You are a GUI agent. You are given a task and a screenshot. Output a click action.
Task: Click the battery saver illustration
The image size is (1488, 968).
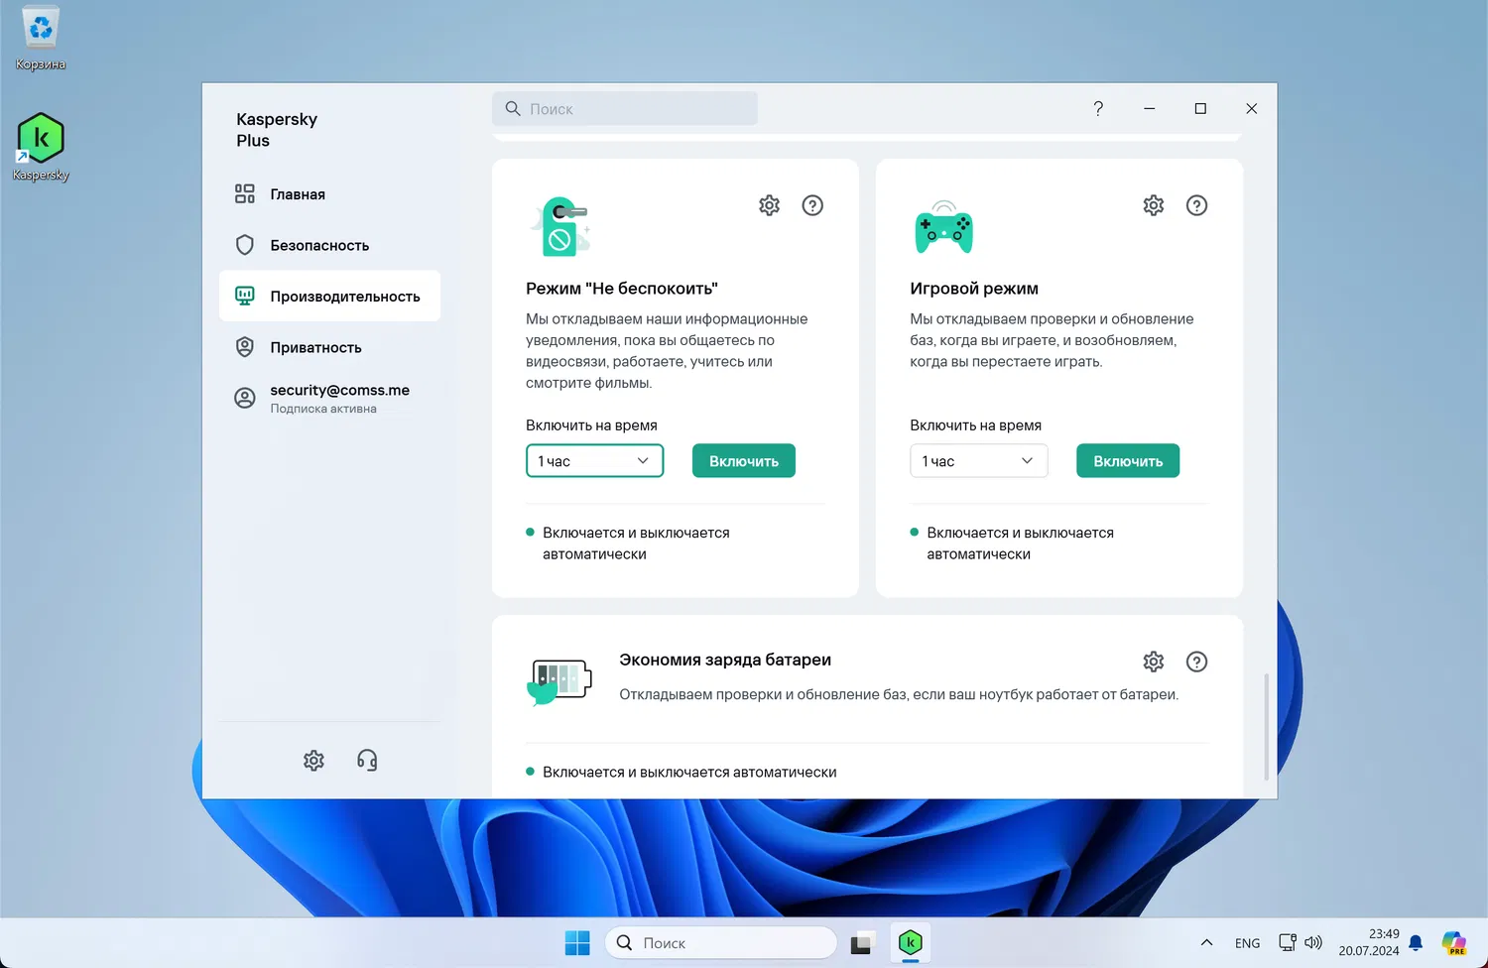click(558, 681)
